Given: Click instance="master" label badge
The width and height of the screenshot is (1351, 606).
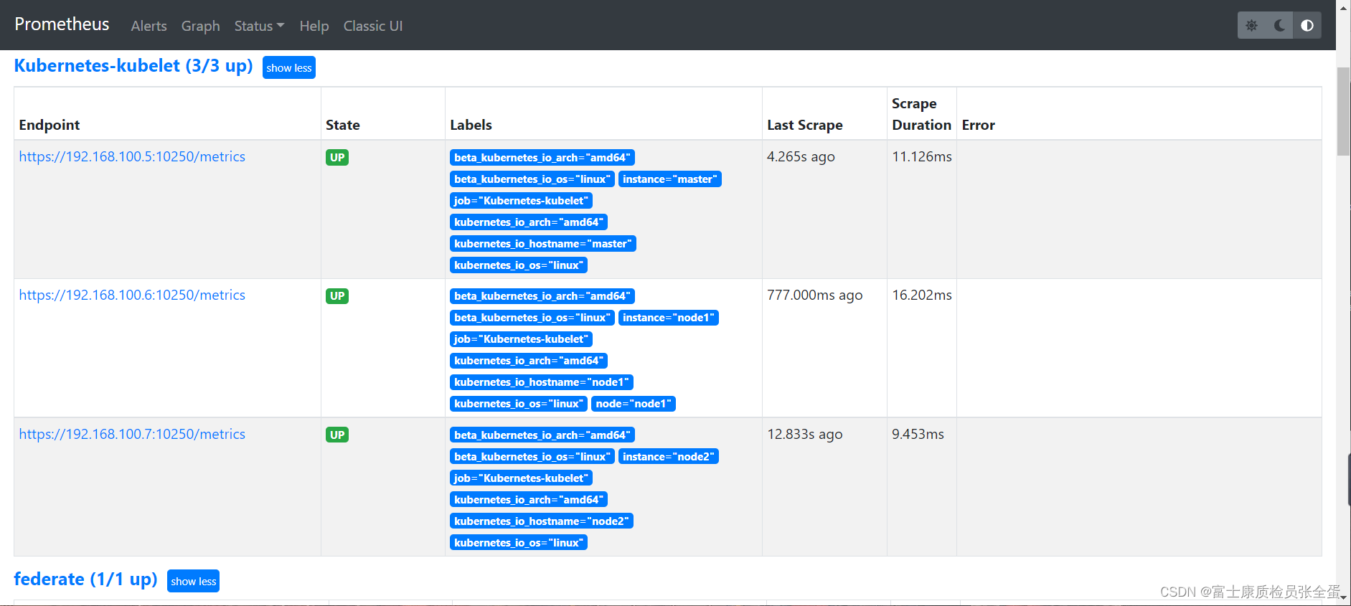Looking at the screenshot, I should coord(670,179).
